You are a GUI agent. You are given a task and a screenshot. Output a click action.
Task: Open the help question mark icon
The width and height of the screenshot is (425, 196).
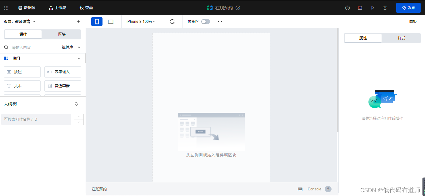347,8
